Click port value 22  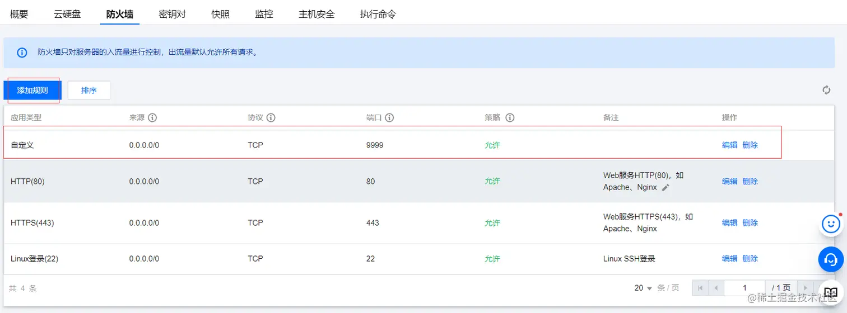[x=370, y=259]
